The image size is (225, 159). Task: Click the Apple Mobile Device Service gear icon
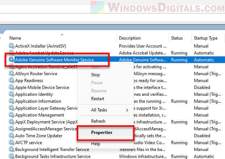point(11,87)
